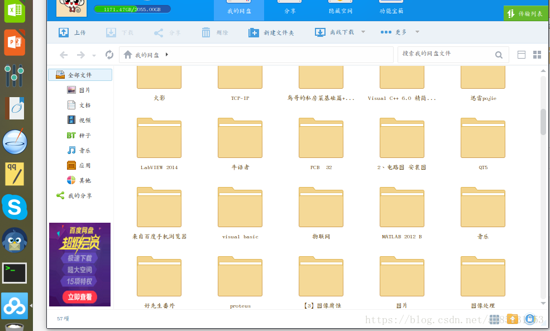Click the New Folder (新建文件夹) button
550x331 pixels.
(271, 32)
